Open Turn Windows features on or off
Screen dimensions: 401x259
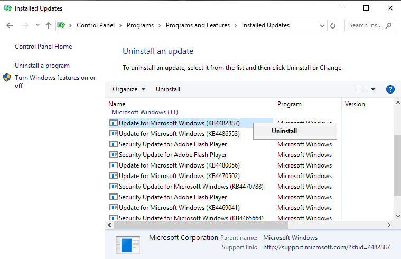pyautogui.click(x=55, y=81)
